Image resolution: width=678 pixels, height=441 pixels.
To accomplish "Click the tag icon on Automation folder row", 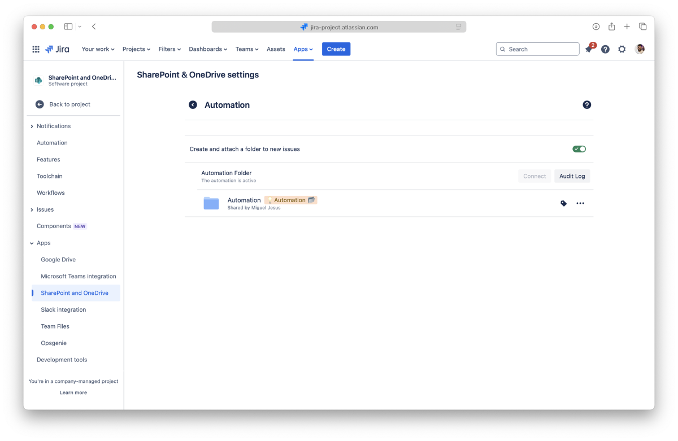I will [x=563, y=203].
